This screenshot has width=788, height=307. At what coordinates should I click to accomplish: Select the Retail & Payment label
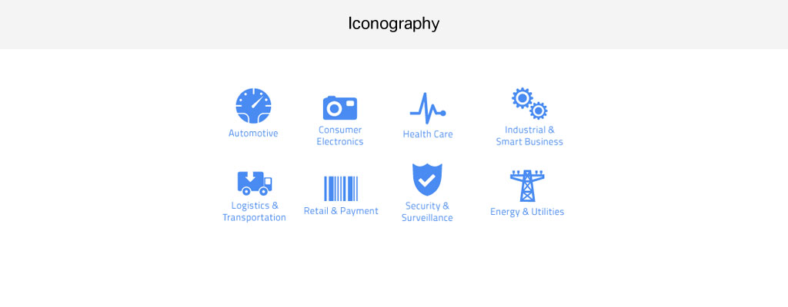(x=341, y=211)
